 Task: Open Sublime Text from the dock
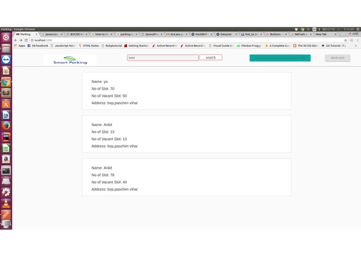coord(6,93)
